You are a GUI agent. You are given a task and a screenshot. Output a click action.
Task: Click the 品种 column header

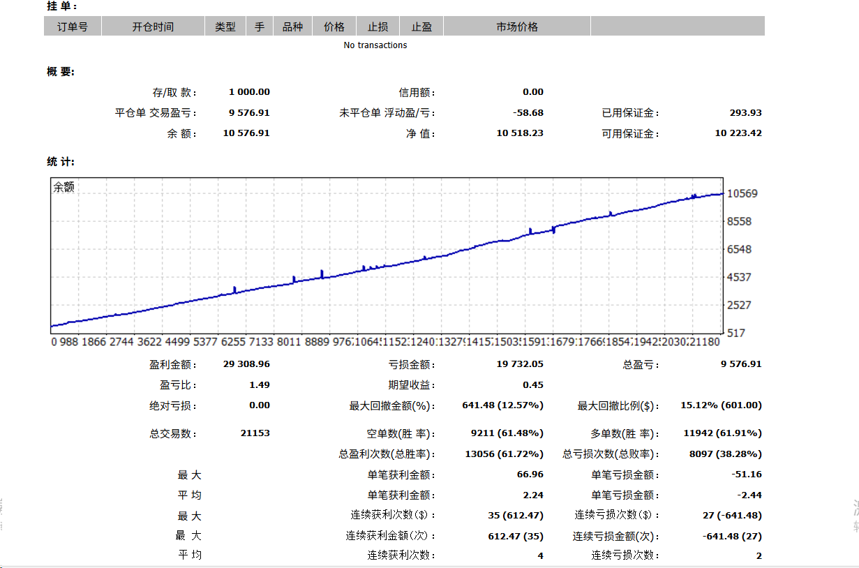click(x=292, y=27)
